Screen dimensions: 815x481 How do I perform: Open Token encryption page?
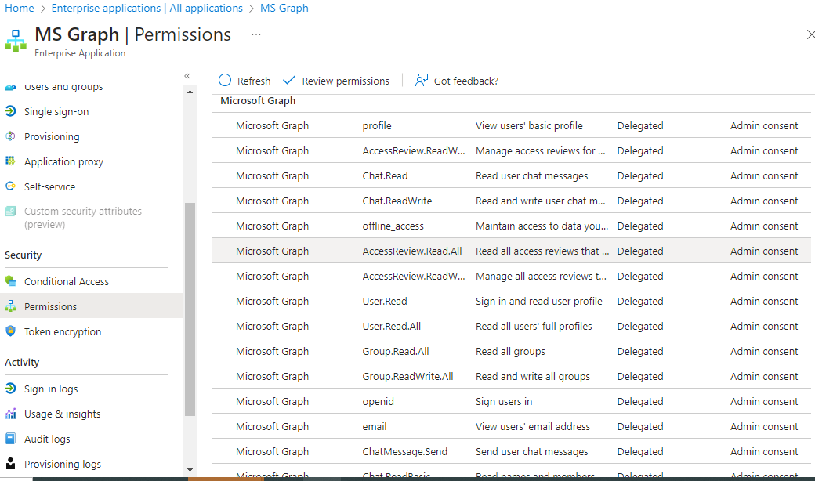63,331
